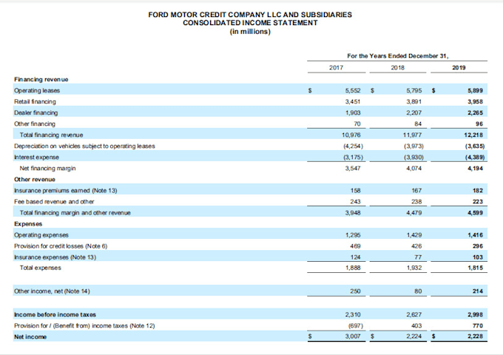
Task: Select 'Provision for credit losses (Note 6)' label
Action: [x=61, y=246]
